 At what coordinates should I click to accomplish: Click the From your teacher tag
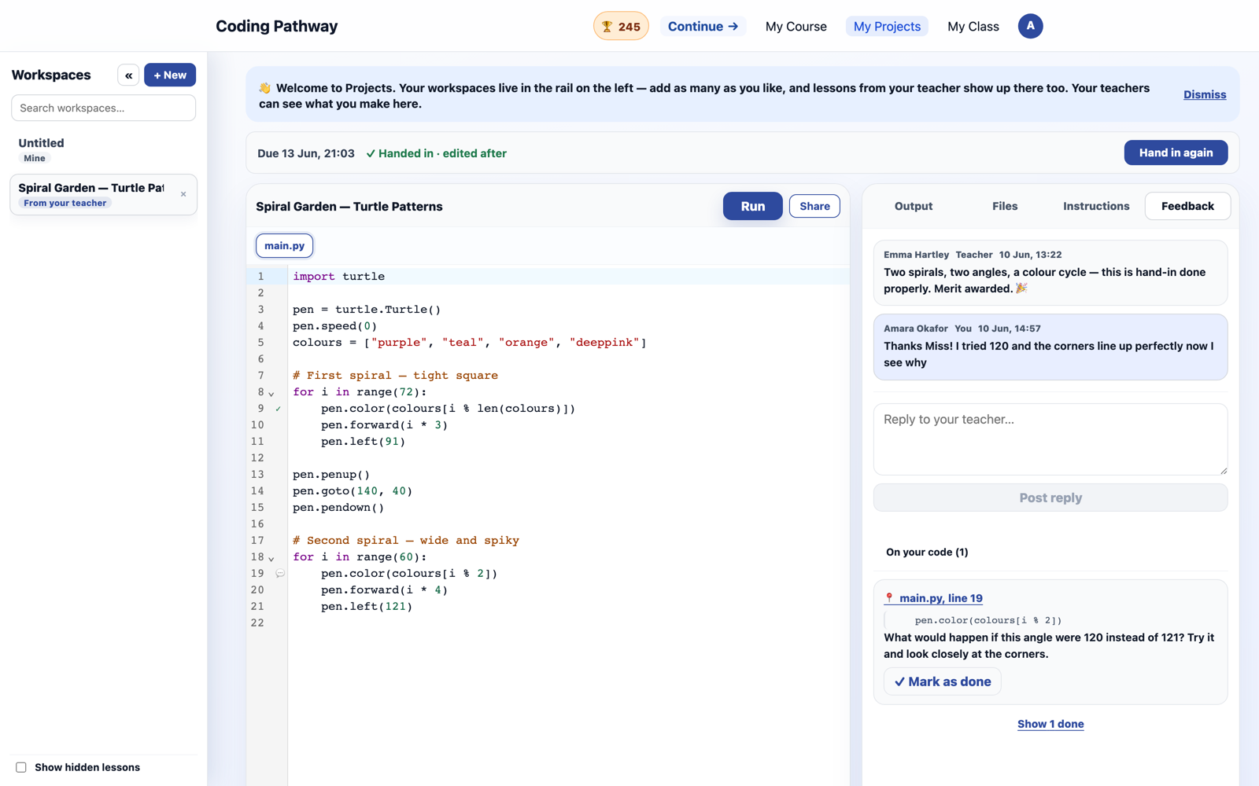coord(65,203)
